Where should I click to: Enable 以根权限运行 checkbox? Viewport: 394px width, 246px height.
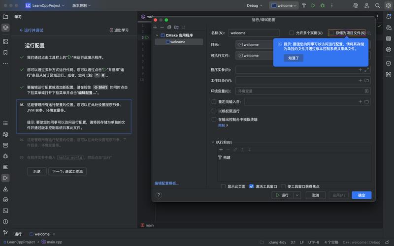(214, 111)
